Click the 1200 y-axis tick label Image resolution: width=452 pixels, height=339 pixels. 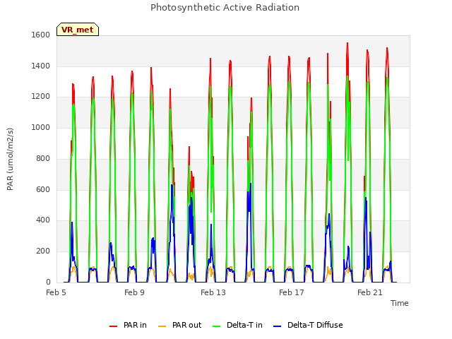(41, 97)
